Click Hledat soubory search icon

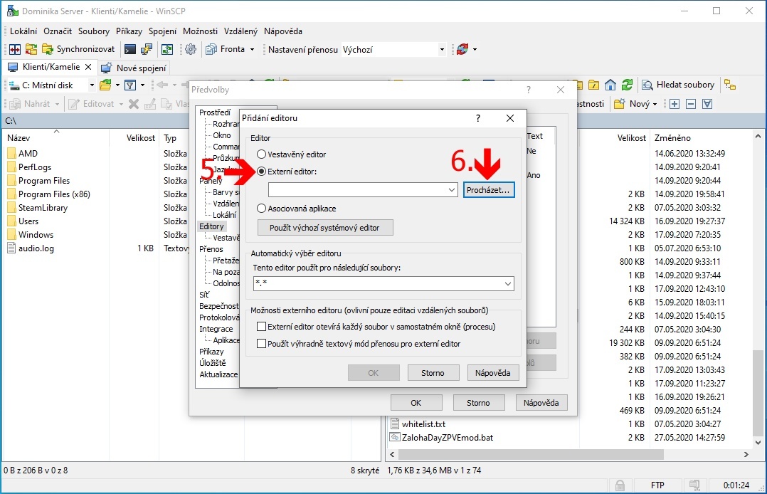(x=678, y=85)
